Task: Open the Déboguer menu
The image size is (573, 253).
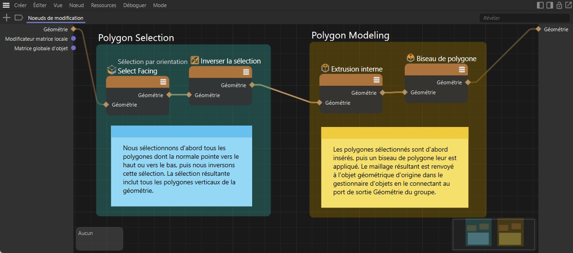Action: click(134, 5)
